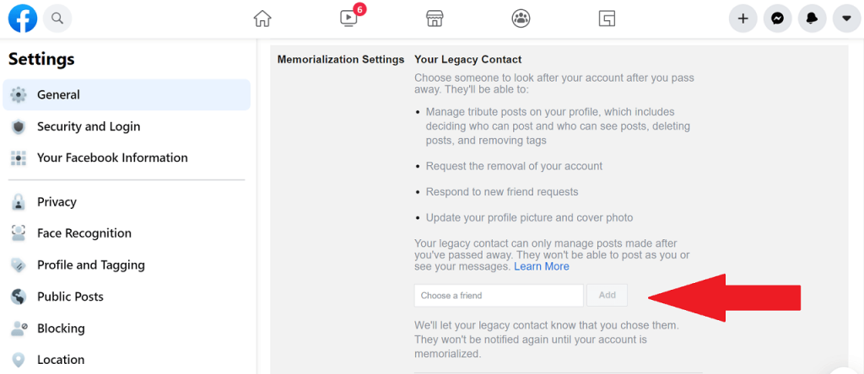The height and width of the screenshot is (374, 864).
Task: Click the Facebook logo icon
Action: coord(23,19)
